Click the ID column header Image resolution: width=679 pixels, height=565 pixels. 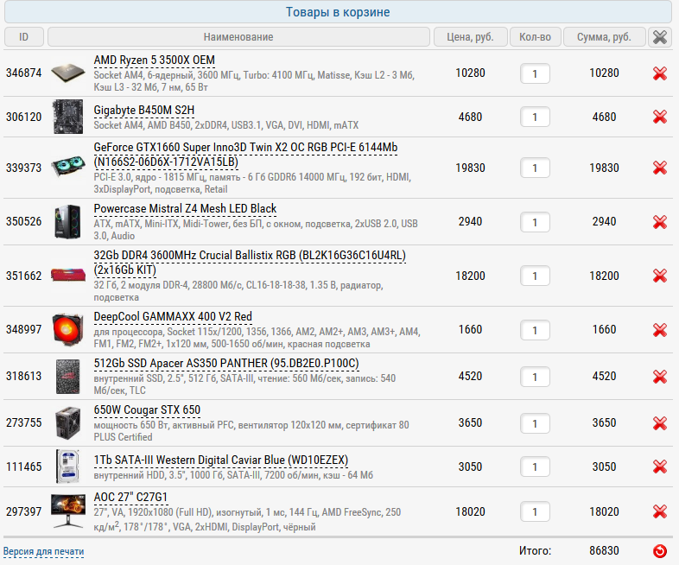[x=24, y=37]
